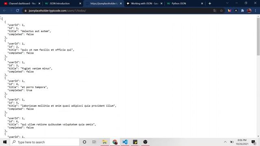260x146 pixels.
Task: Open Task View on taskbar
Action: pyautogui.click(x=94, y=142)
